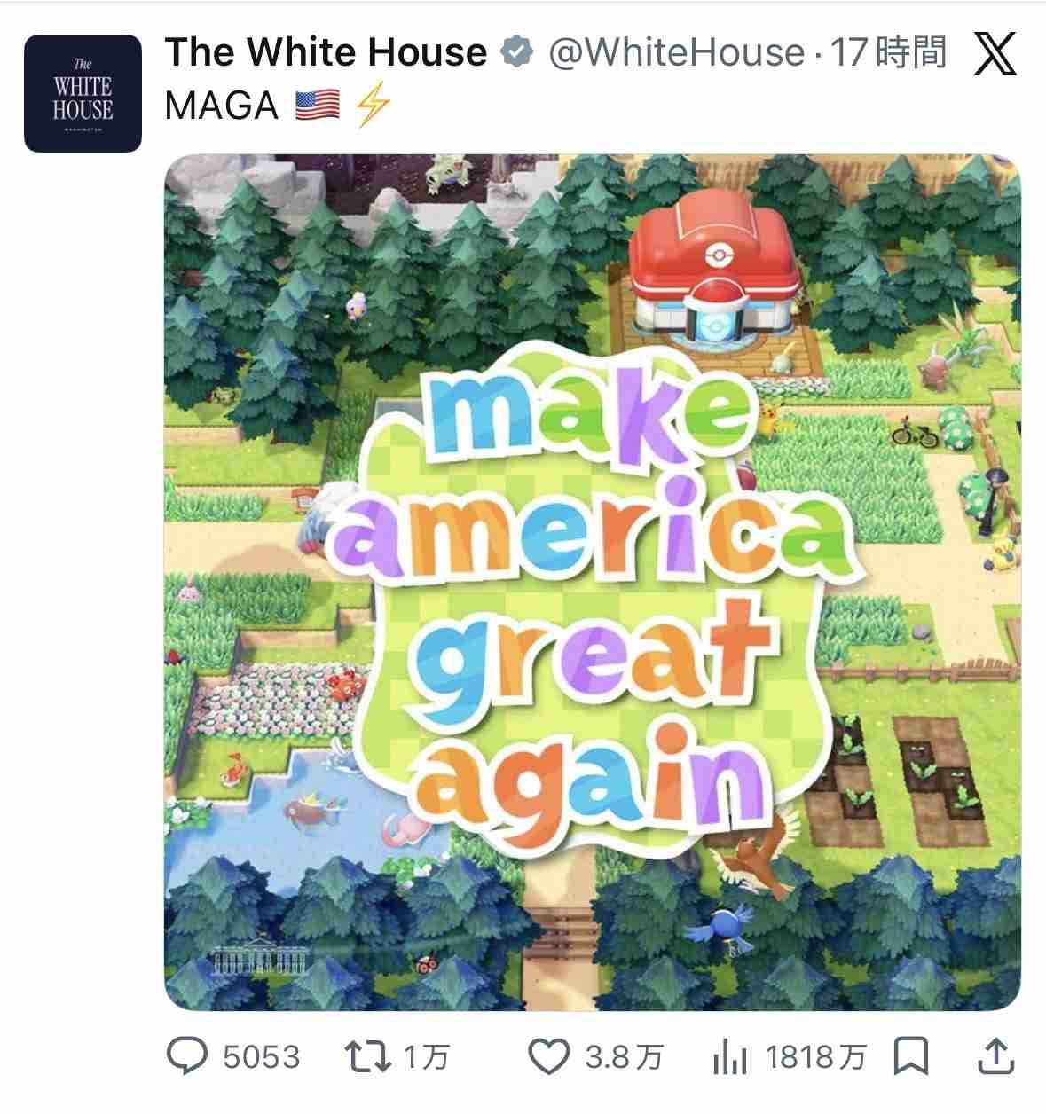The image size is (1046, 1114).
Task: View post analytics bar chart icon
Action: coord(731,1056)
